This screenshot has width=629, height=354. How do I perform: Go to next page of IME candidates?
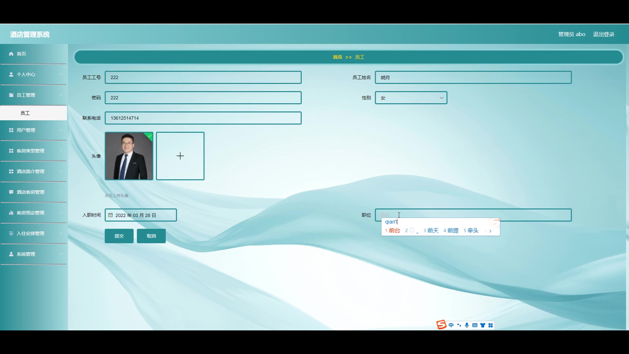point(490,231)
